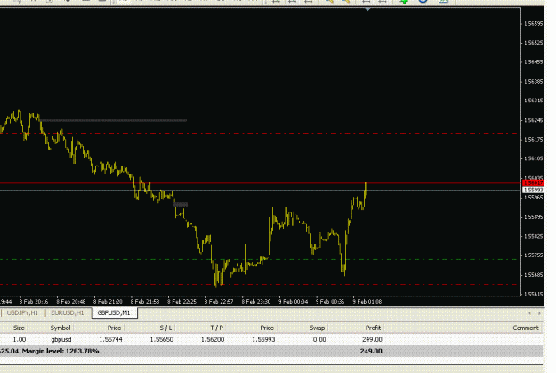Click the 1.55895 price scale label
This screenshot has height=373, width=556.
pyautogui.click(x=534, y=216)
